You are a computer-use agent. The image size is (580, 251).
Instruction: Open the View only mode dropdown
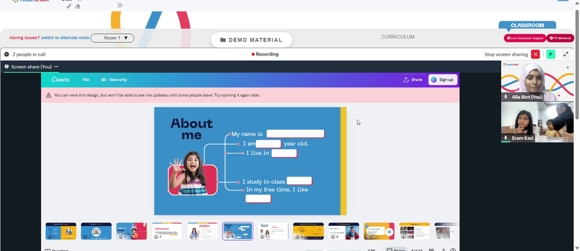(114, 80)
